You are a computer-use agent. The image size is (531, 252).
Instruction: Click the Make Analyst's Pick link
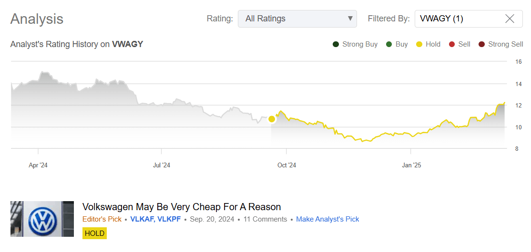(327, 219)
